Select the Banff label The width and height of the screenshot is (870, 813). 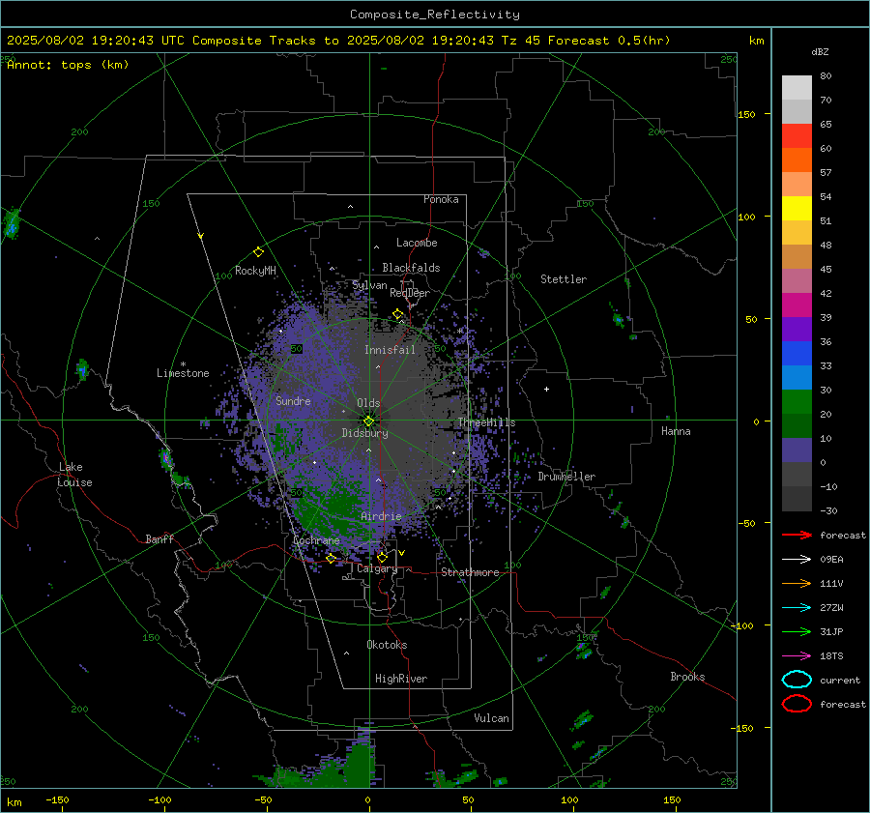(x=159, y=538)
